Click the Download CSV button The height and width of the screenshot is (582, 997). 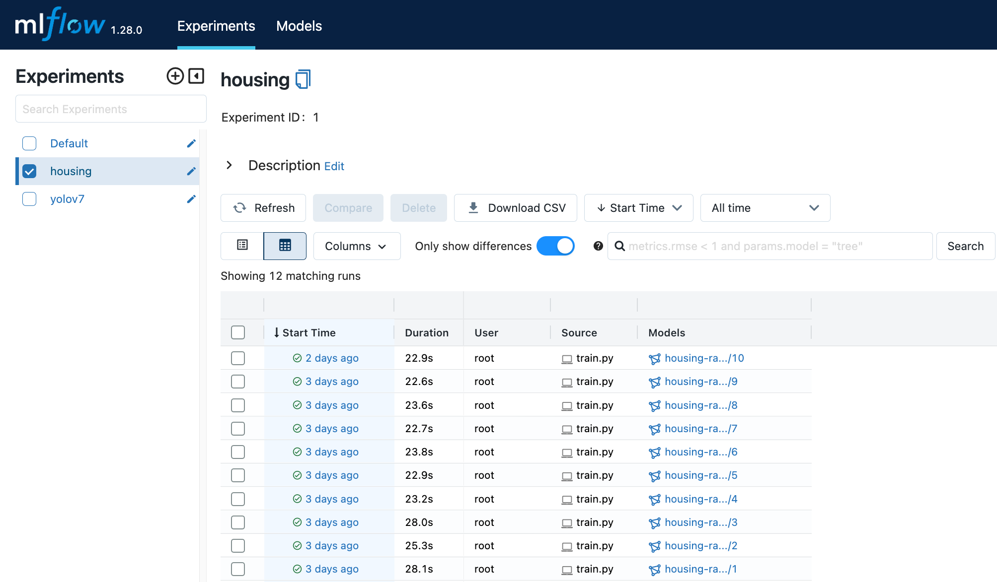click(x=516, y=208)
